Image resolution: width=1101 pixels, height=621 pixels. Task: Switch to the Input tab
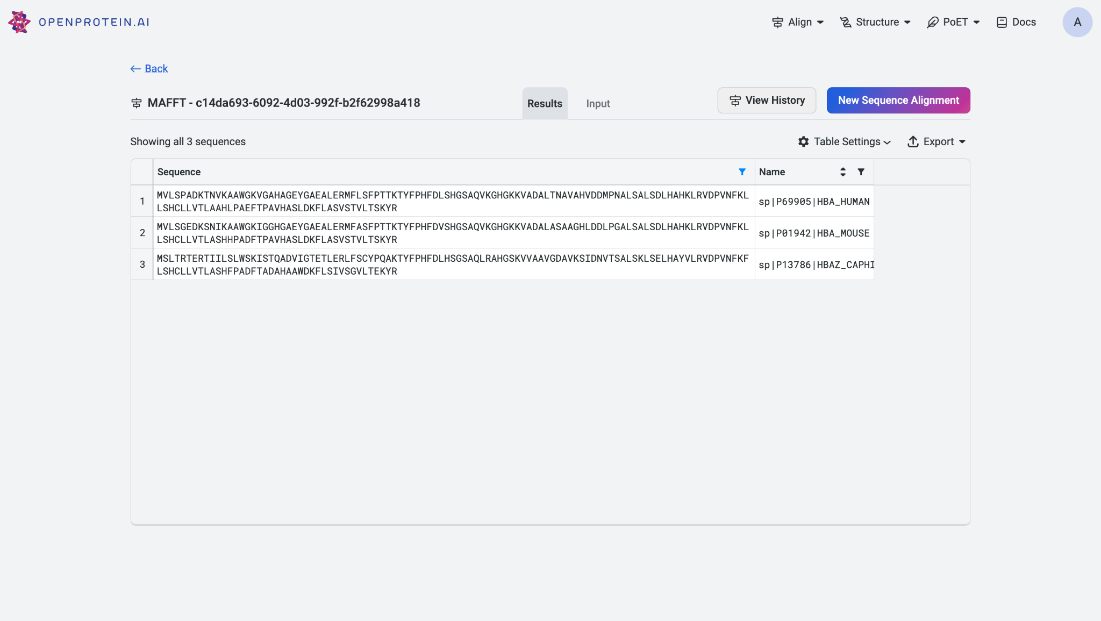point(598,103)
